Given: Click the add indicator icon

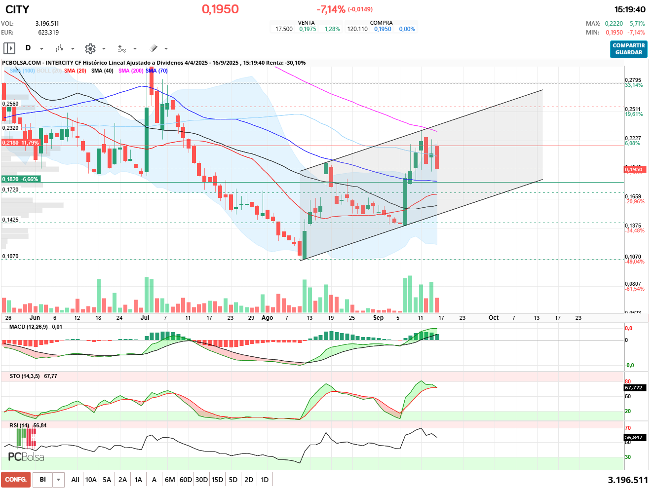Looking at the screenshot, I should point(122,48).
